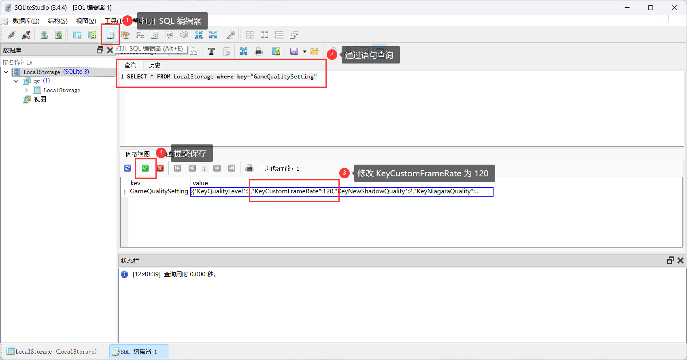Go to next results page
This screenshot has height=360, width=687.
(x=217, y=168)
